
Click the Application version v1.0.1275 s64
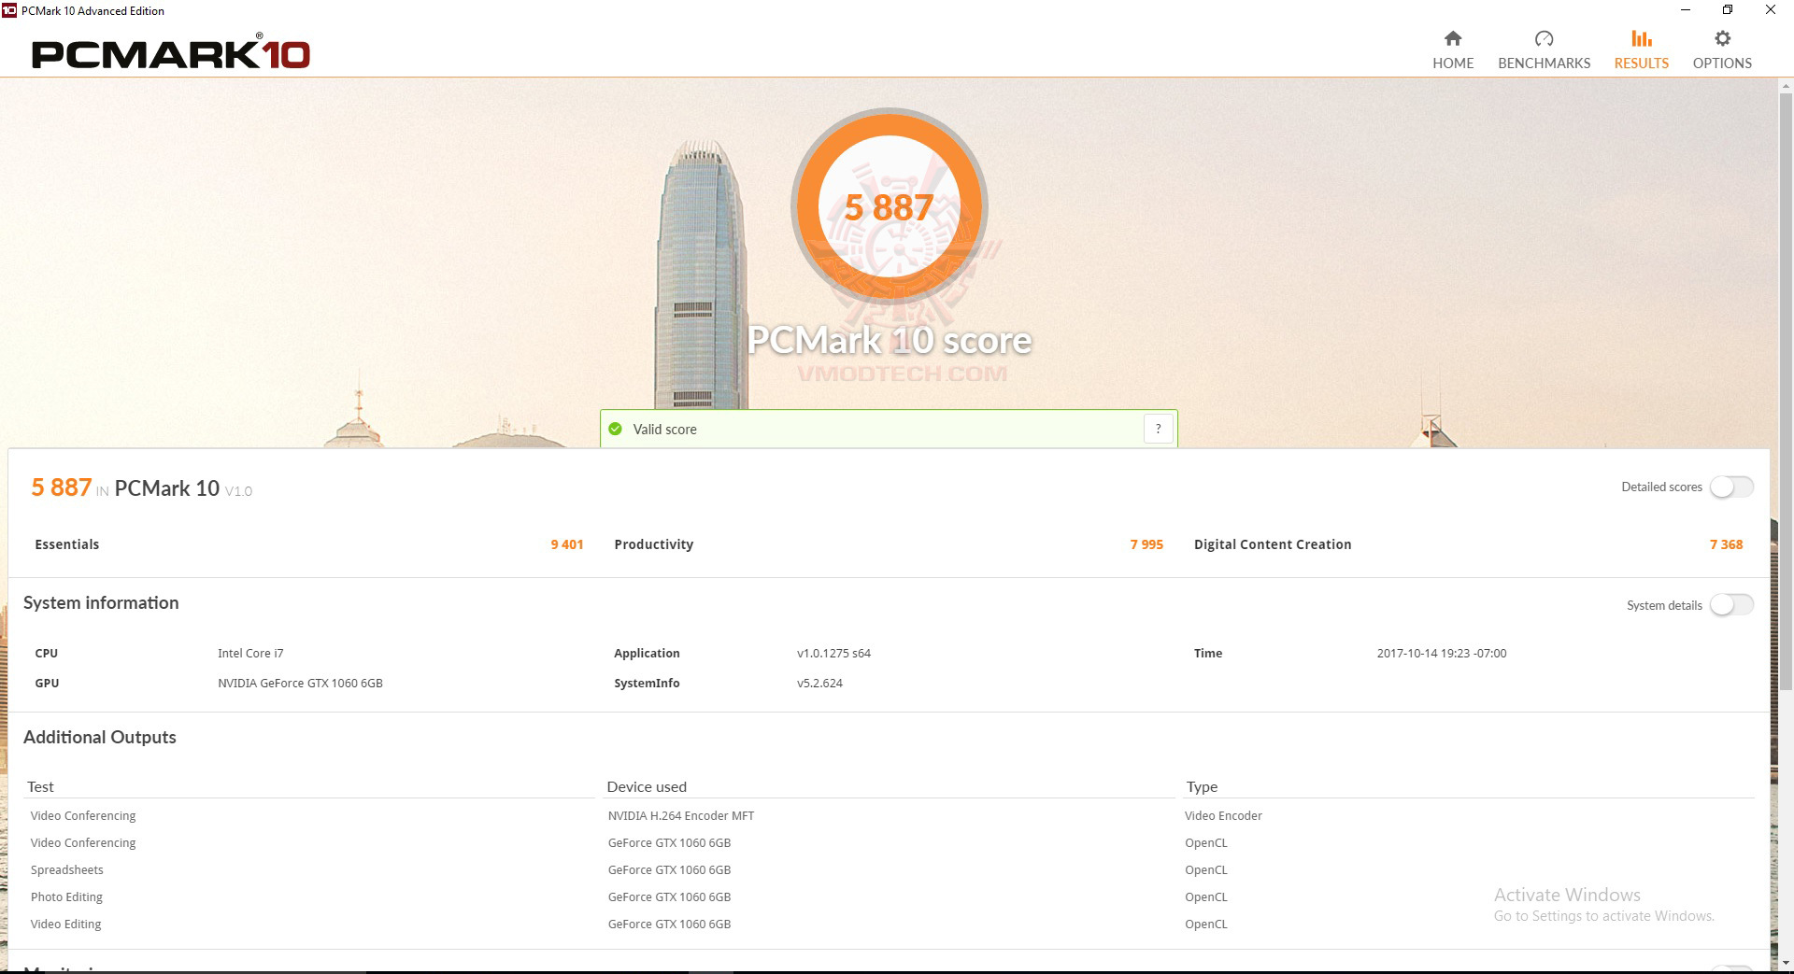point(833,654)
